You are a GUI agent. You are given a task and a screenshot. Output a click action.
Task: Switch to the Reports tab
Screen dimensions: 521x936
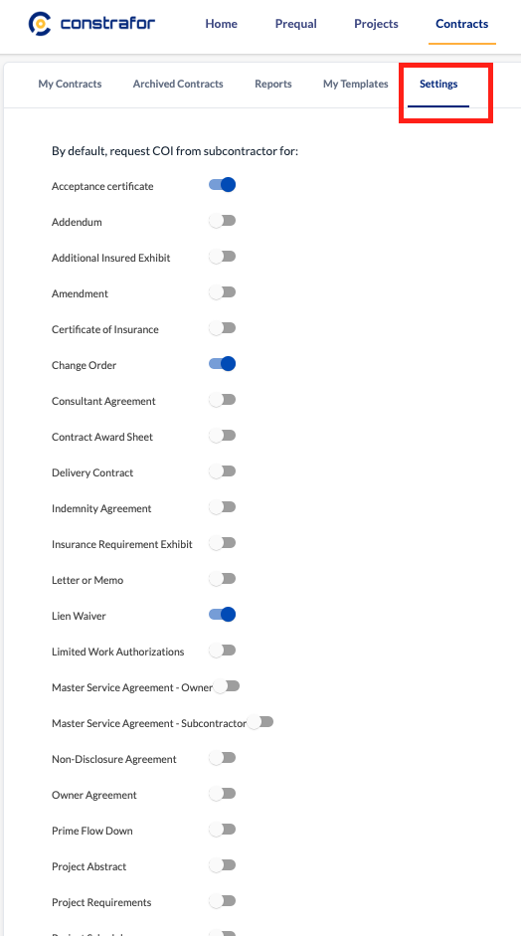273,85
